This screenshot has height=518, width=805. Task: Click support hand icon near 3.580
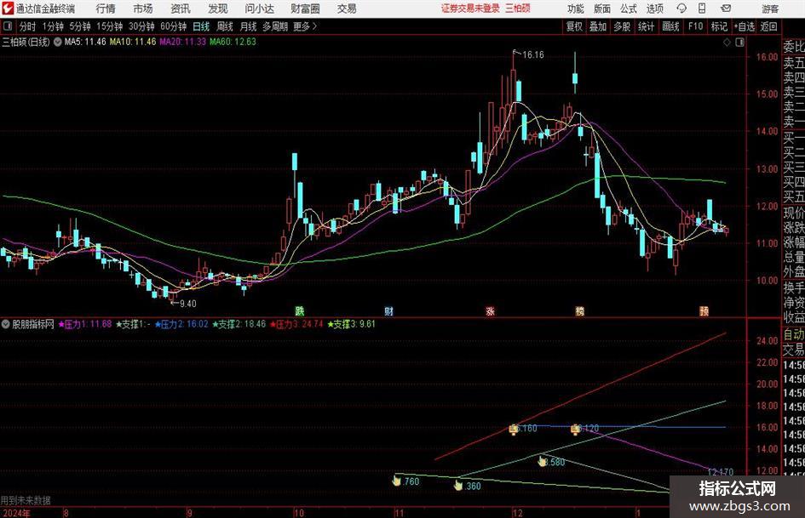pyautogui.click(x=542, y=461)
